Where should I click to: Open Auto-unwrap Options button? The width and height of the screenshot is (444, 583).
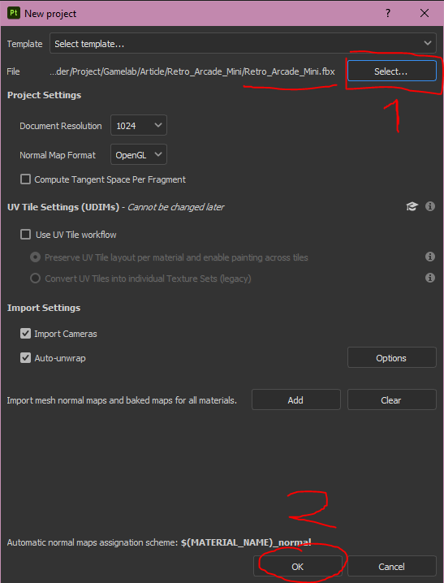[x=391, y=358]
